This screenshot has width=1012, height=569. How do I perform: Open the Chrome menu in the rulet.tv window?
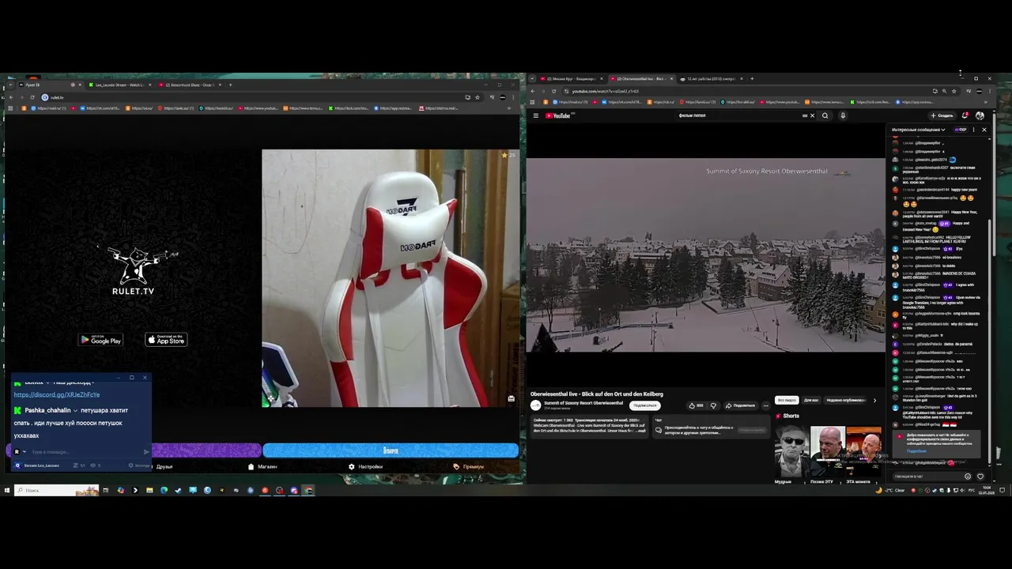click(x=512, y=97)
